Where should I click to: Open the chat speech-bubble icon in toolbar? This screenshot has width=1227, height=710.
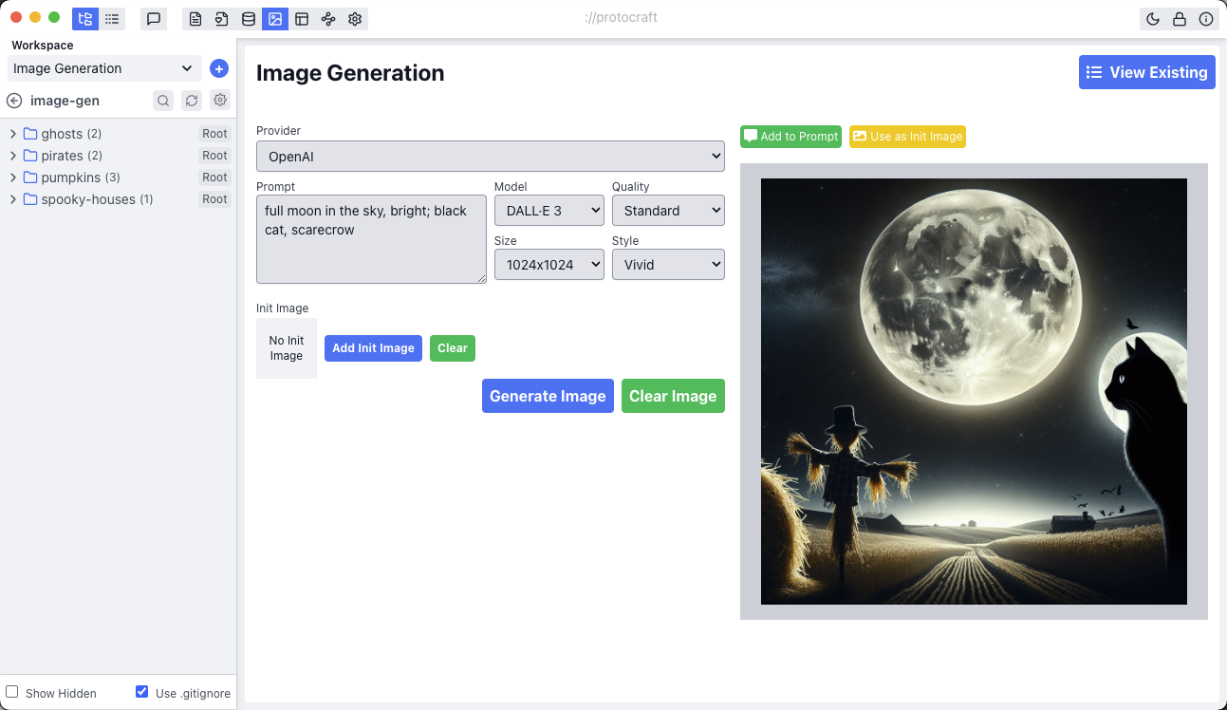pos(154,19)
